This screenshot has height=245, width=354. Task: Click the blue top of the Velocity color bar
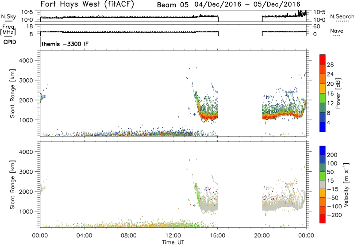(x=323, y=150)
